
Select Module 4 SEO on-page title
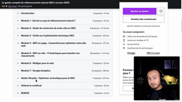coord(53,44)
